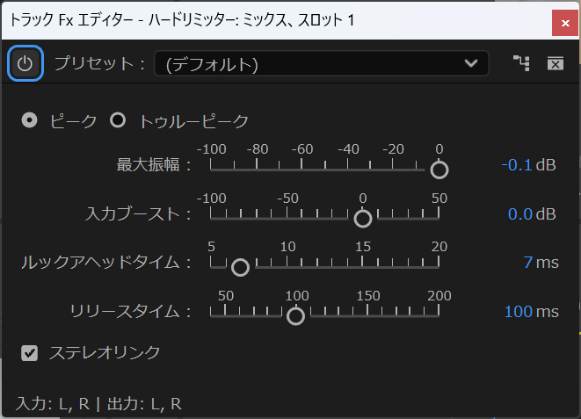Click the delete preset icon

555,63
